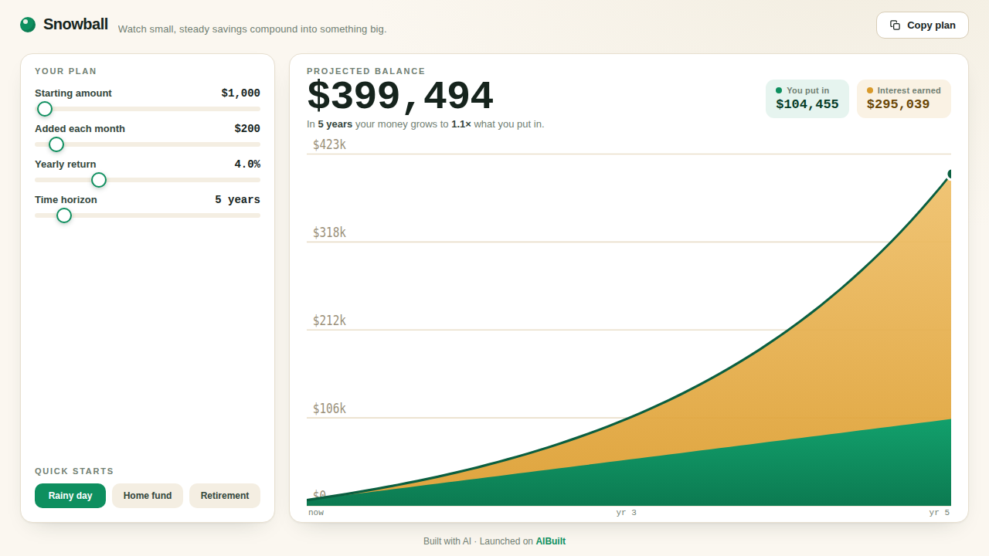Click the green dot beside You put in
The width and height of the screenshot is (989, 556).
coord(779,90)
